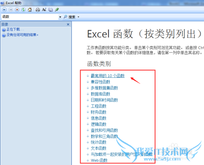Print the help topic
204x165 pixels.
38,10
